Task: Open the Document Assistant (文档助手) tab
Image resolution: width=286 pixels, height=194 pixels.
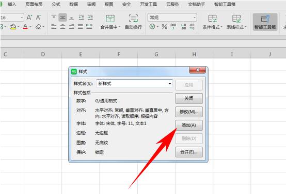Action: click(x=197, y=4)
